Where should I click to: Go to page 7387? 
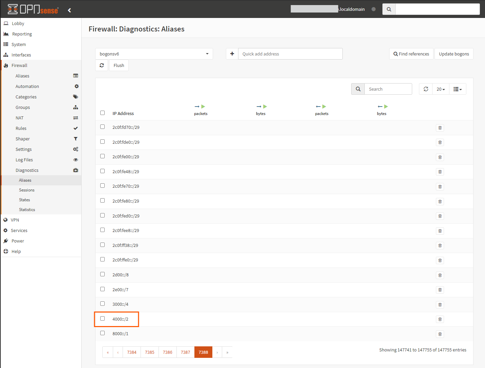tap(185, 352)
